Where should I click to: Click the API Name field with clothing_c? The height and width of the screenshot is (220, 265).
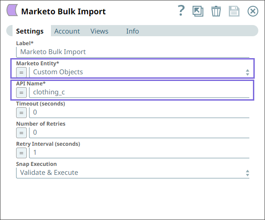139,92
